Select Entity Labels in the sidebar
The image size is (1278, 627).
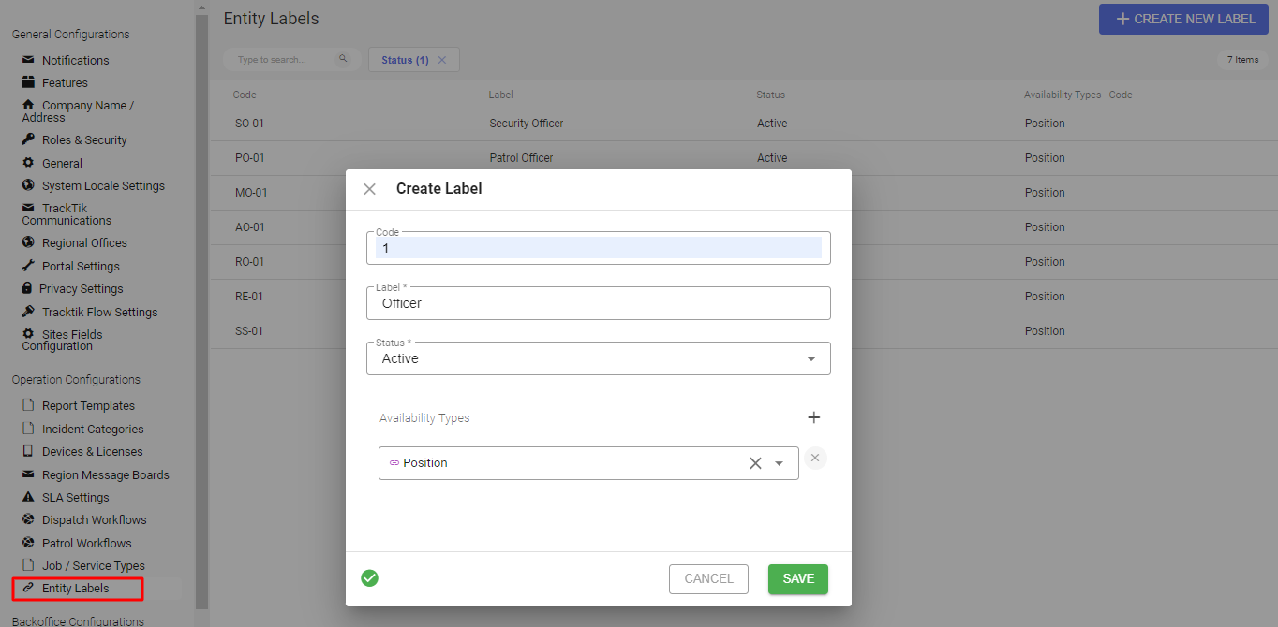point(80,589)
